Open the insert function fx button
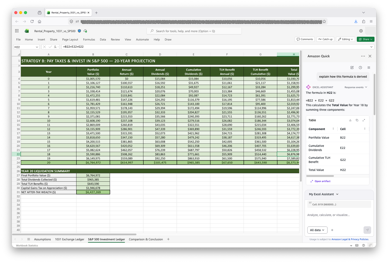The height and width of the screenshot is (263, 388). [55, 47]
